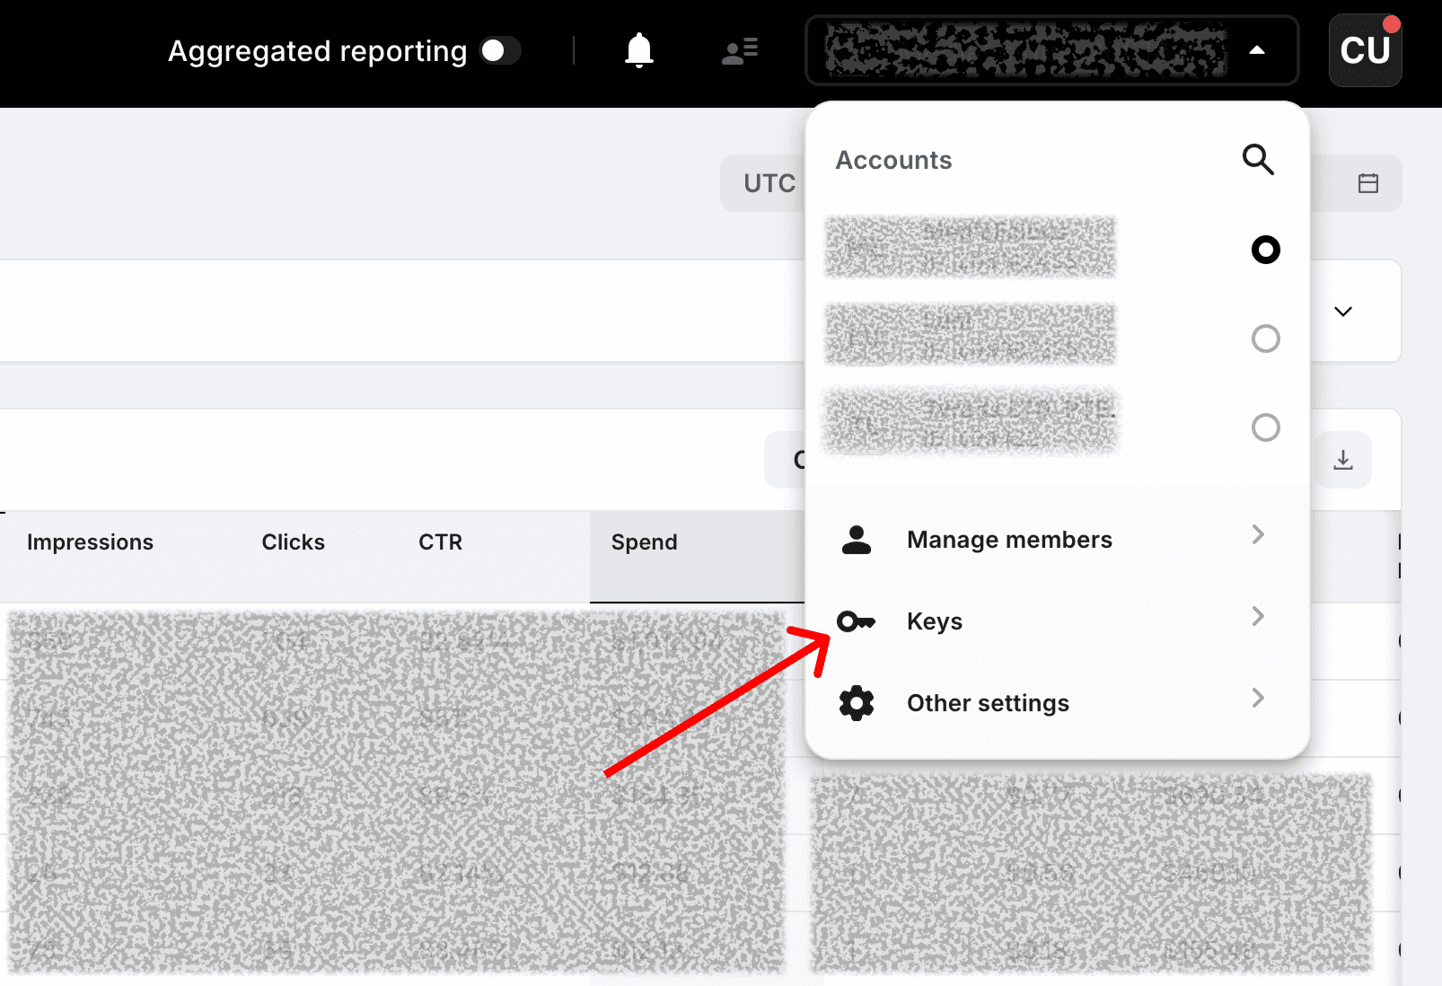Collapse the account selector dropdown
Viewport: 1442px width, 986px height.
[x=1257, y=50]
